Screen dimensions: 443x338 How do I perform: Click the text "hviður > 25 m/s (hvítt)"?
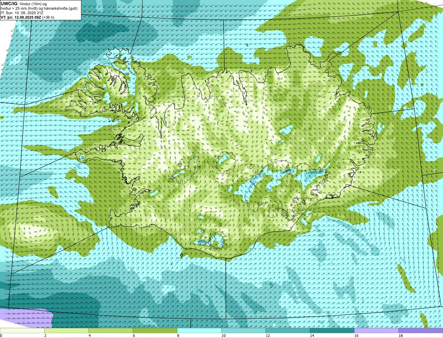click(19, 8)
